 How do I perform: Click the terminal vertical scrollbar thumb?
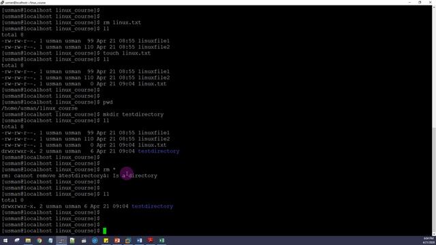434,179
